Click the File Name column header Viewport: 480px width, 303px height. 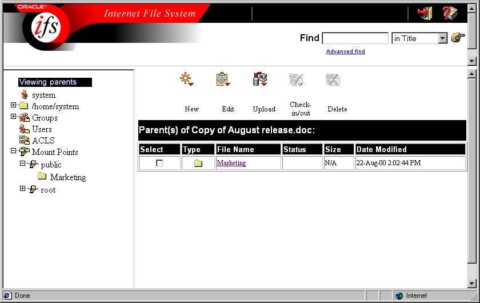coord(248,149)
